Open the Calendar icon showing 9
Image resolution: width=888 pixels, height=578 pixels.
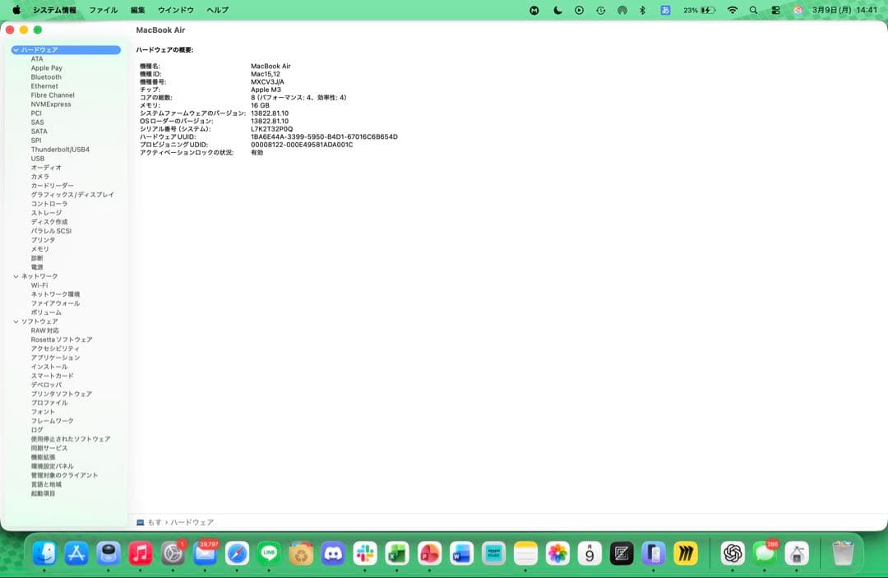(590, 553)
